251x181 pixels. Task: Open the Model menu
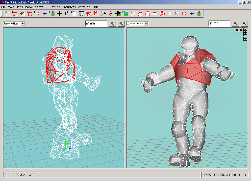[x=29, y=7]
